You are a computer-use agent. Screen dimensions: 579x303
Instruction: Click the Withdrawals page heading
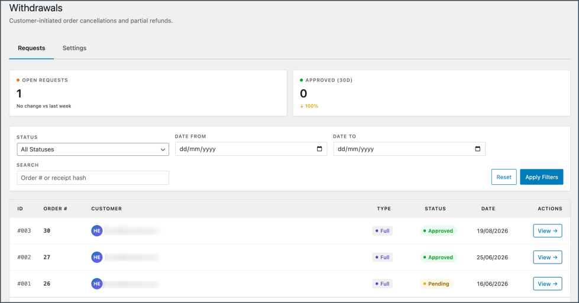pos(36,8)
